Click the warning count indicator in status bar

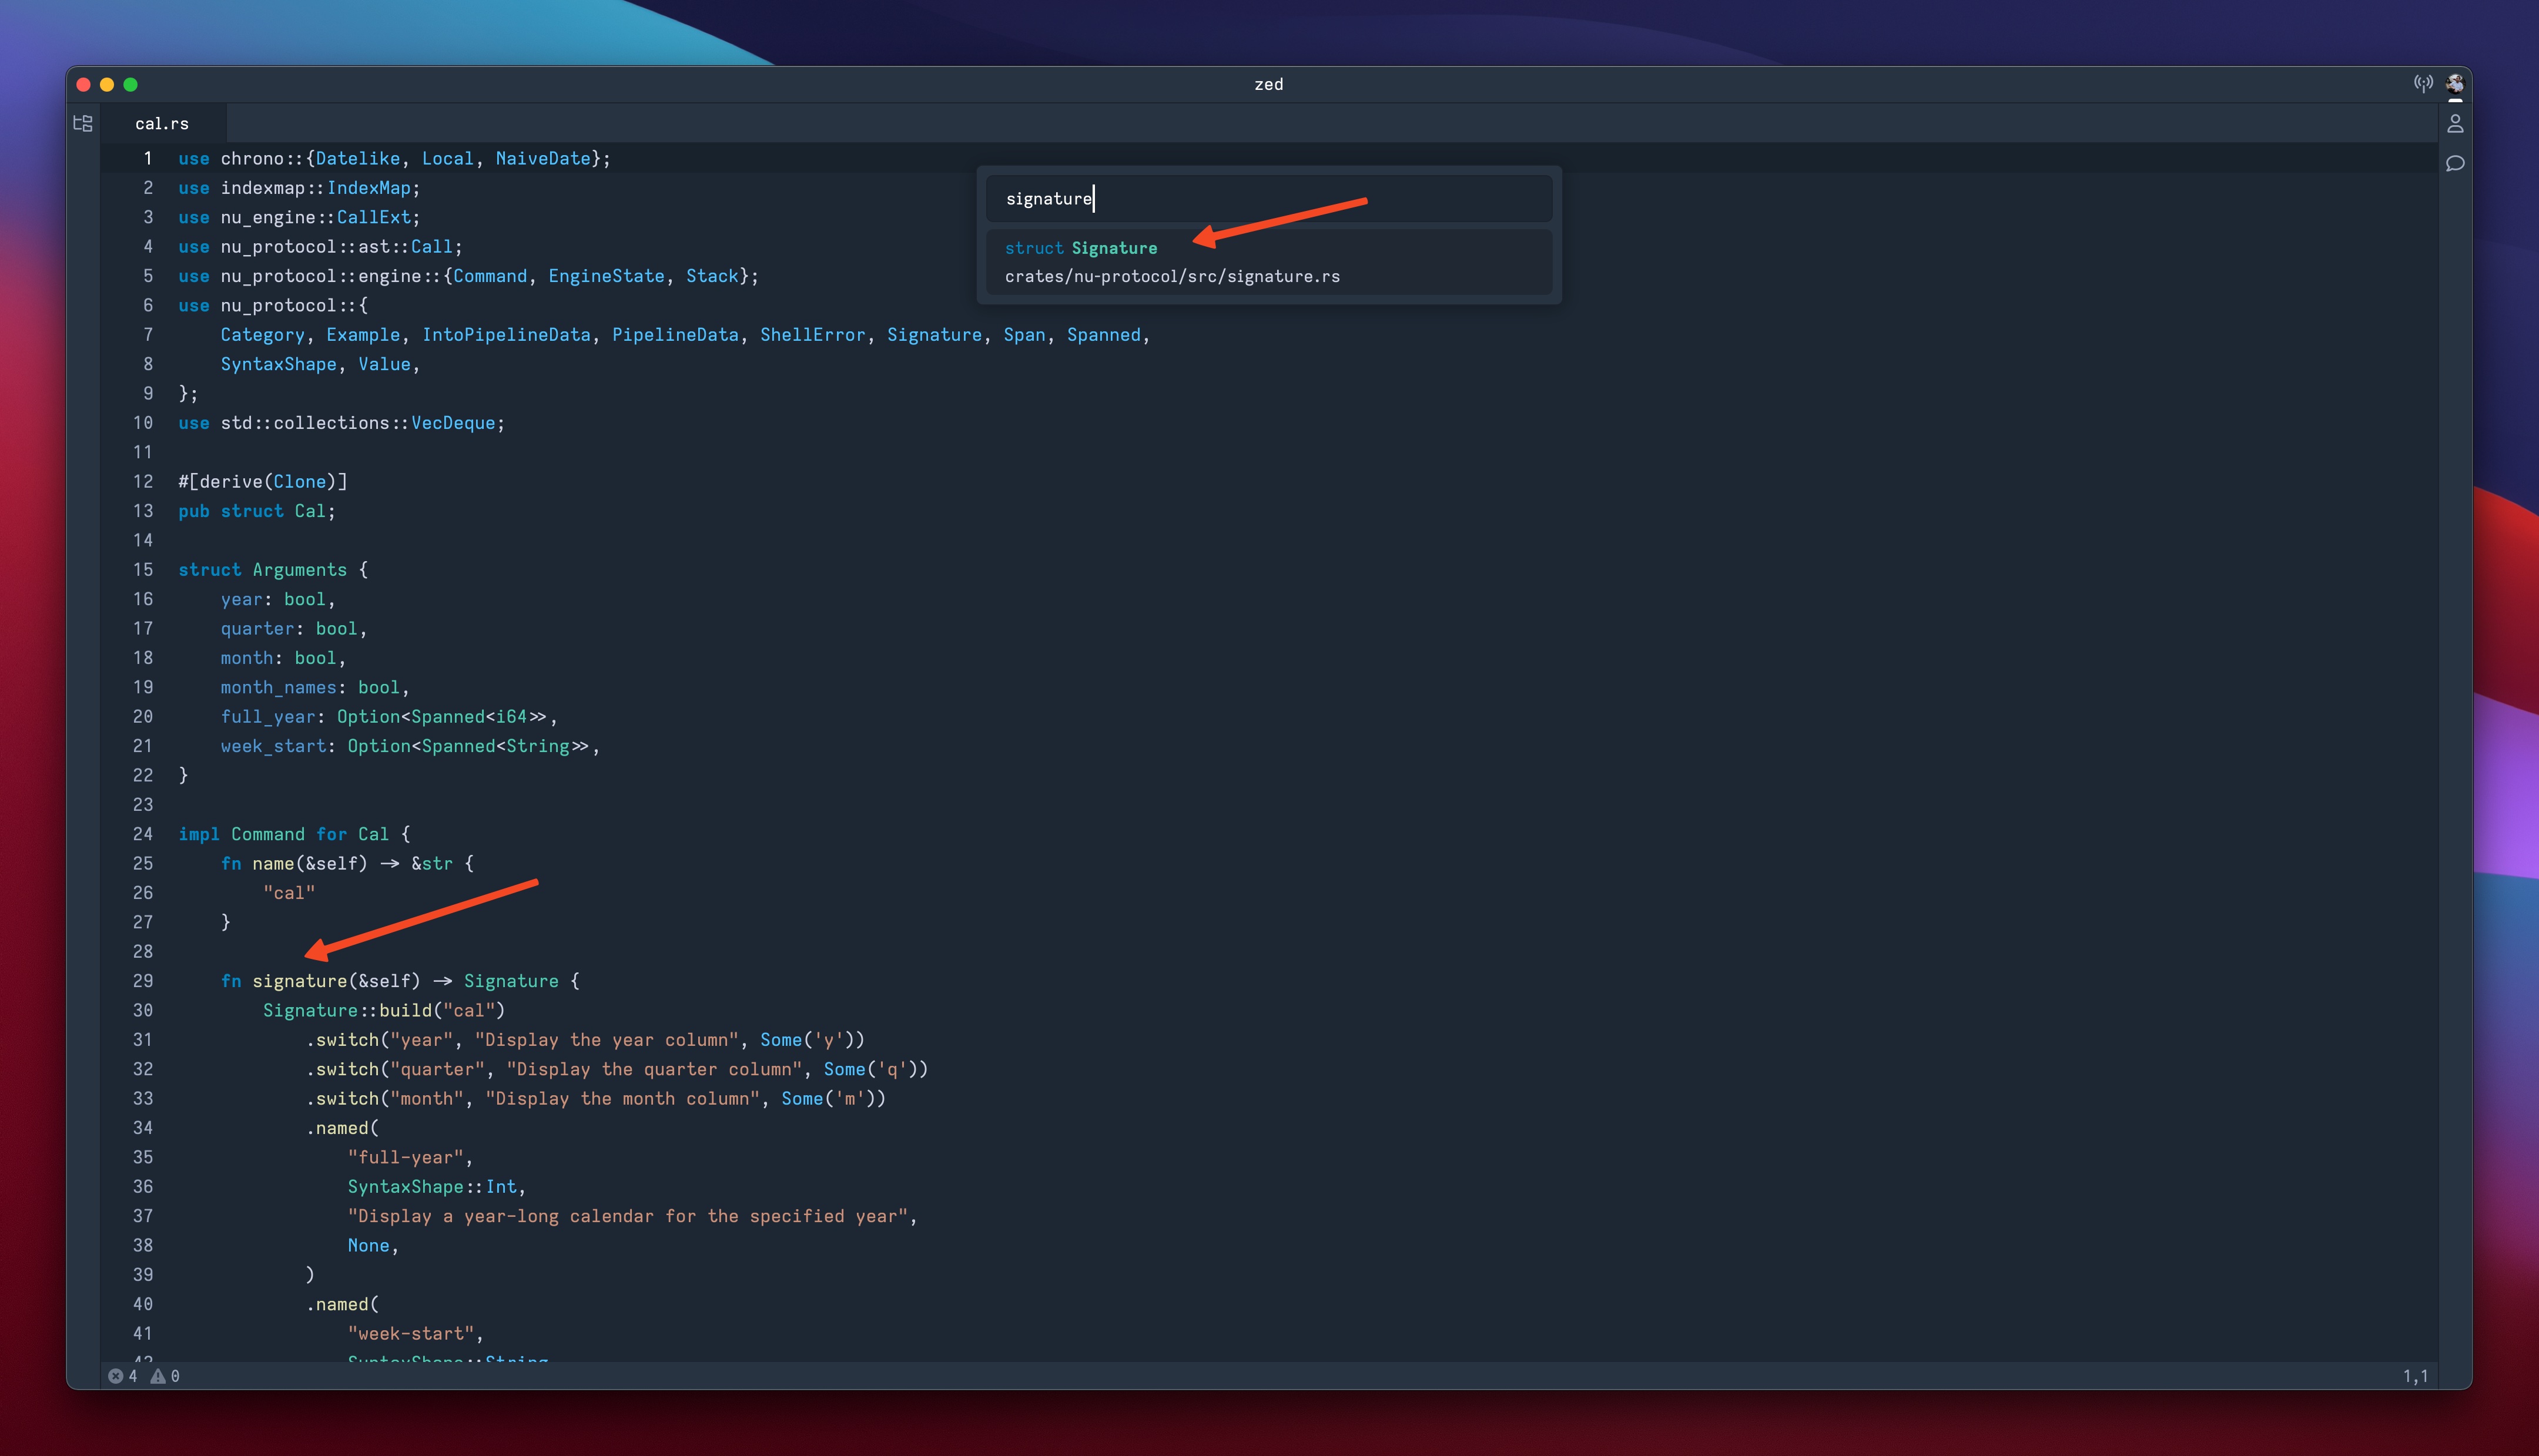click(165, 1375)
